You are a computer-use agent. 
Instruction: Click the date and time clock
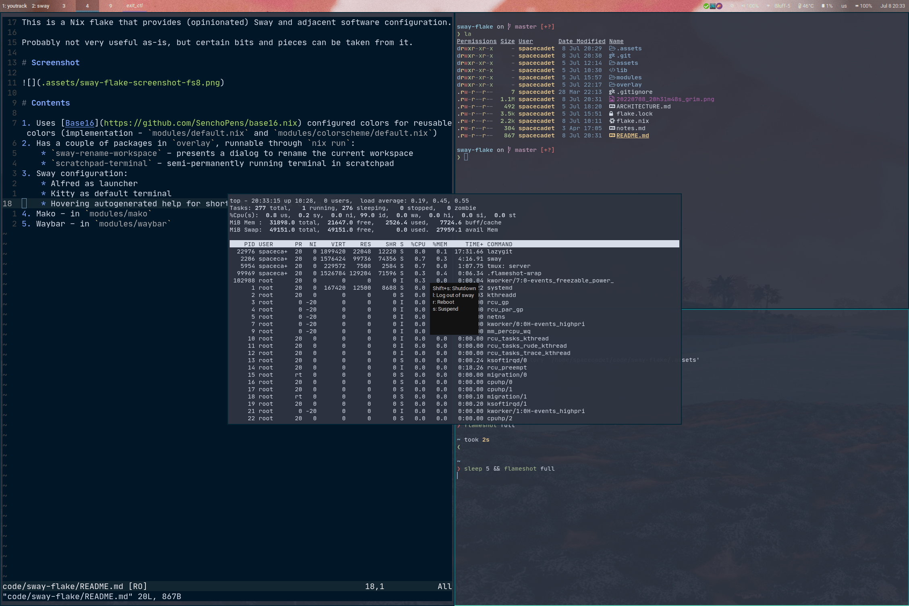point(892,6)
